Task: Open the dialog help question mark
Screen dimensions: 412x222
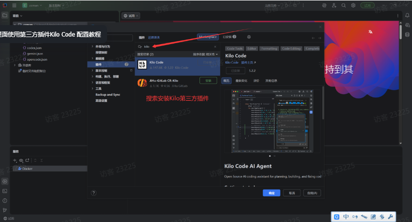Action: tap(93, 193)
